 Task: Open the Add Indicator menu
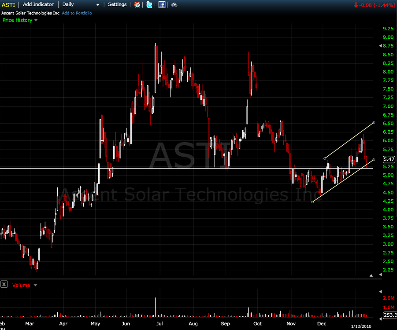[x=38, y=4]
